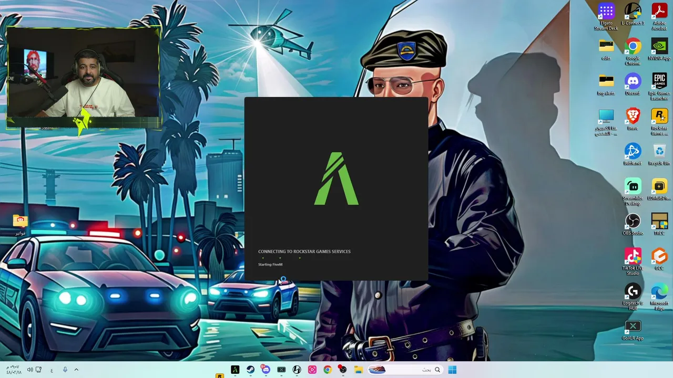Open the volume control in the system tray
This screenshot has height=378, width=673.
click(x=30, y=370)
